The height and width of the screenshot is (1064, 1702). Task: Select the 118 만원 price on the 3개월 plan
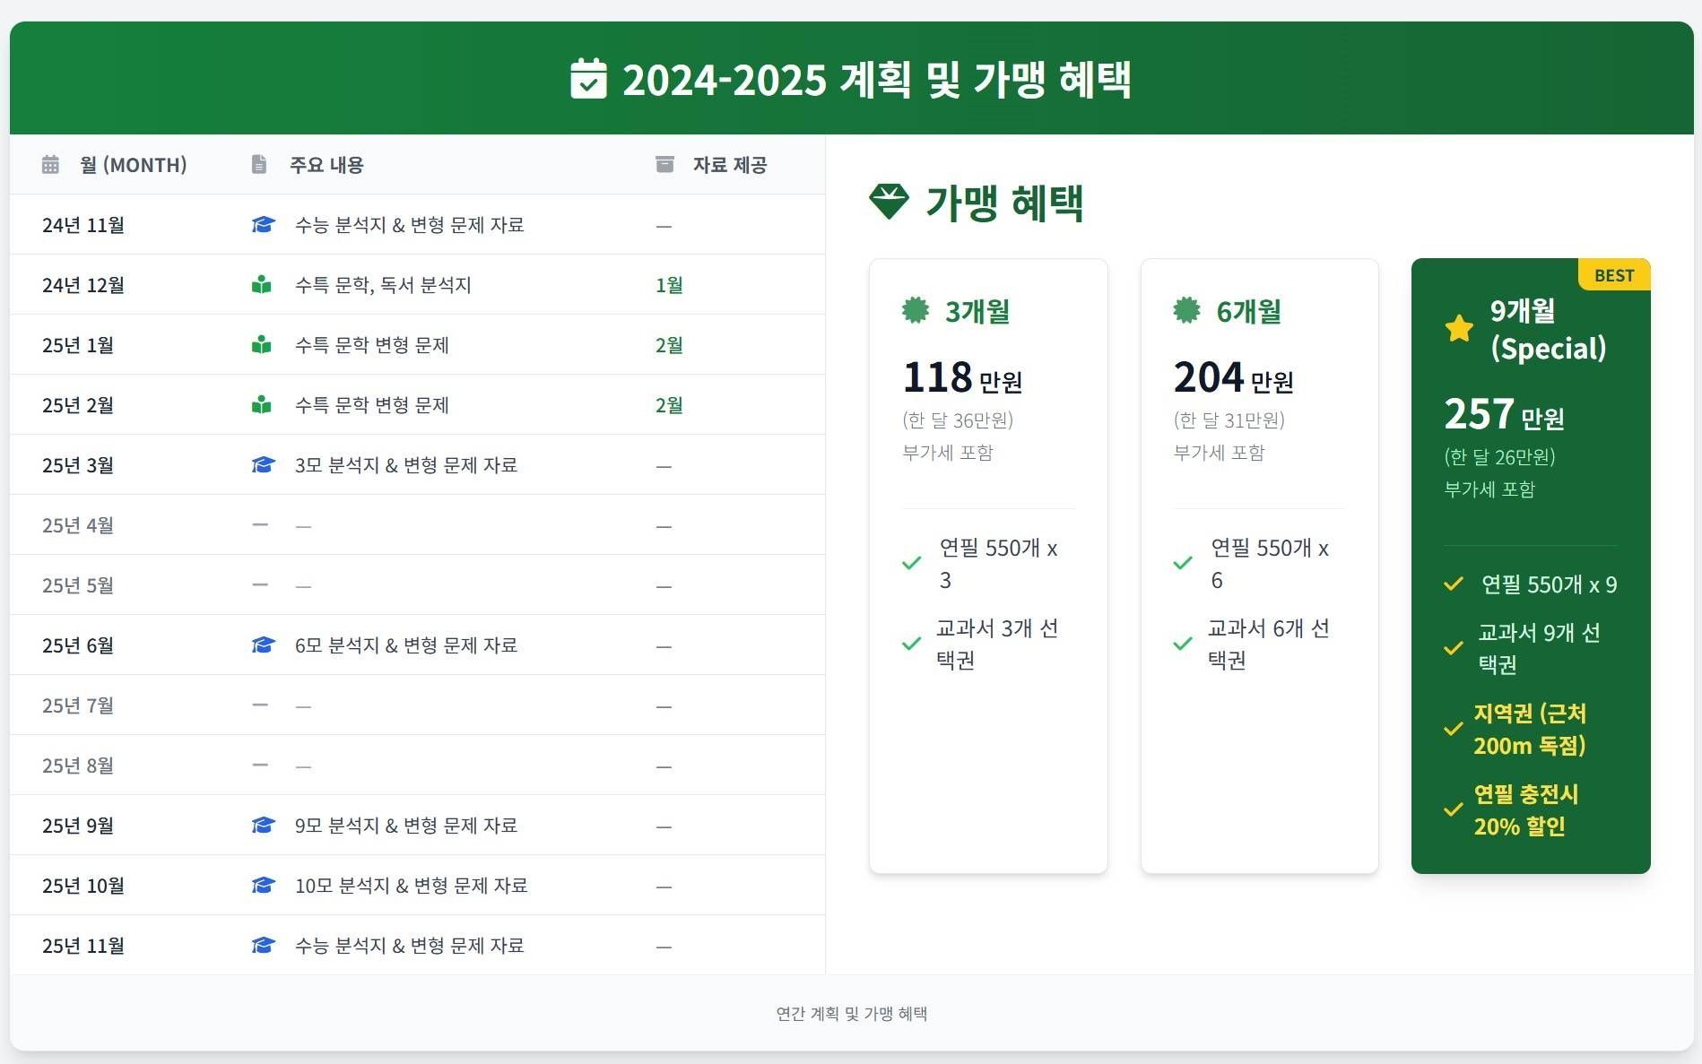tap(962, 378)
